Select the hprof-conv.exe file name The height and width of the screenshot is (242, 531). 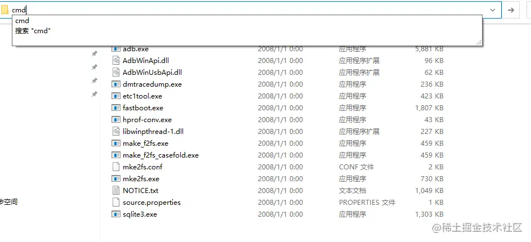tap(148, 120)
